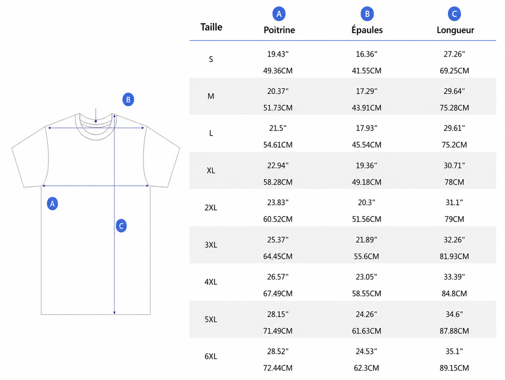Click the 26.57" chest value for 4XL
Viewport: 505px width, 380px height.
[x=278, y=277]
